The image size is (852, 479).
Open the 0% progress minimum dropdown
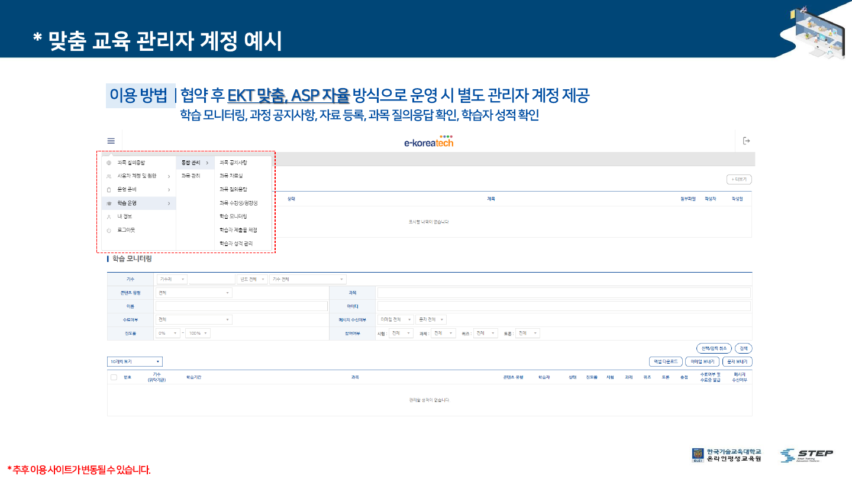167,333
